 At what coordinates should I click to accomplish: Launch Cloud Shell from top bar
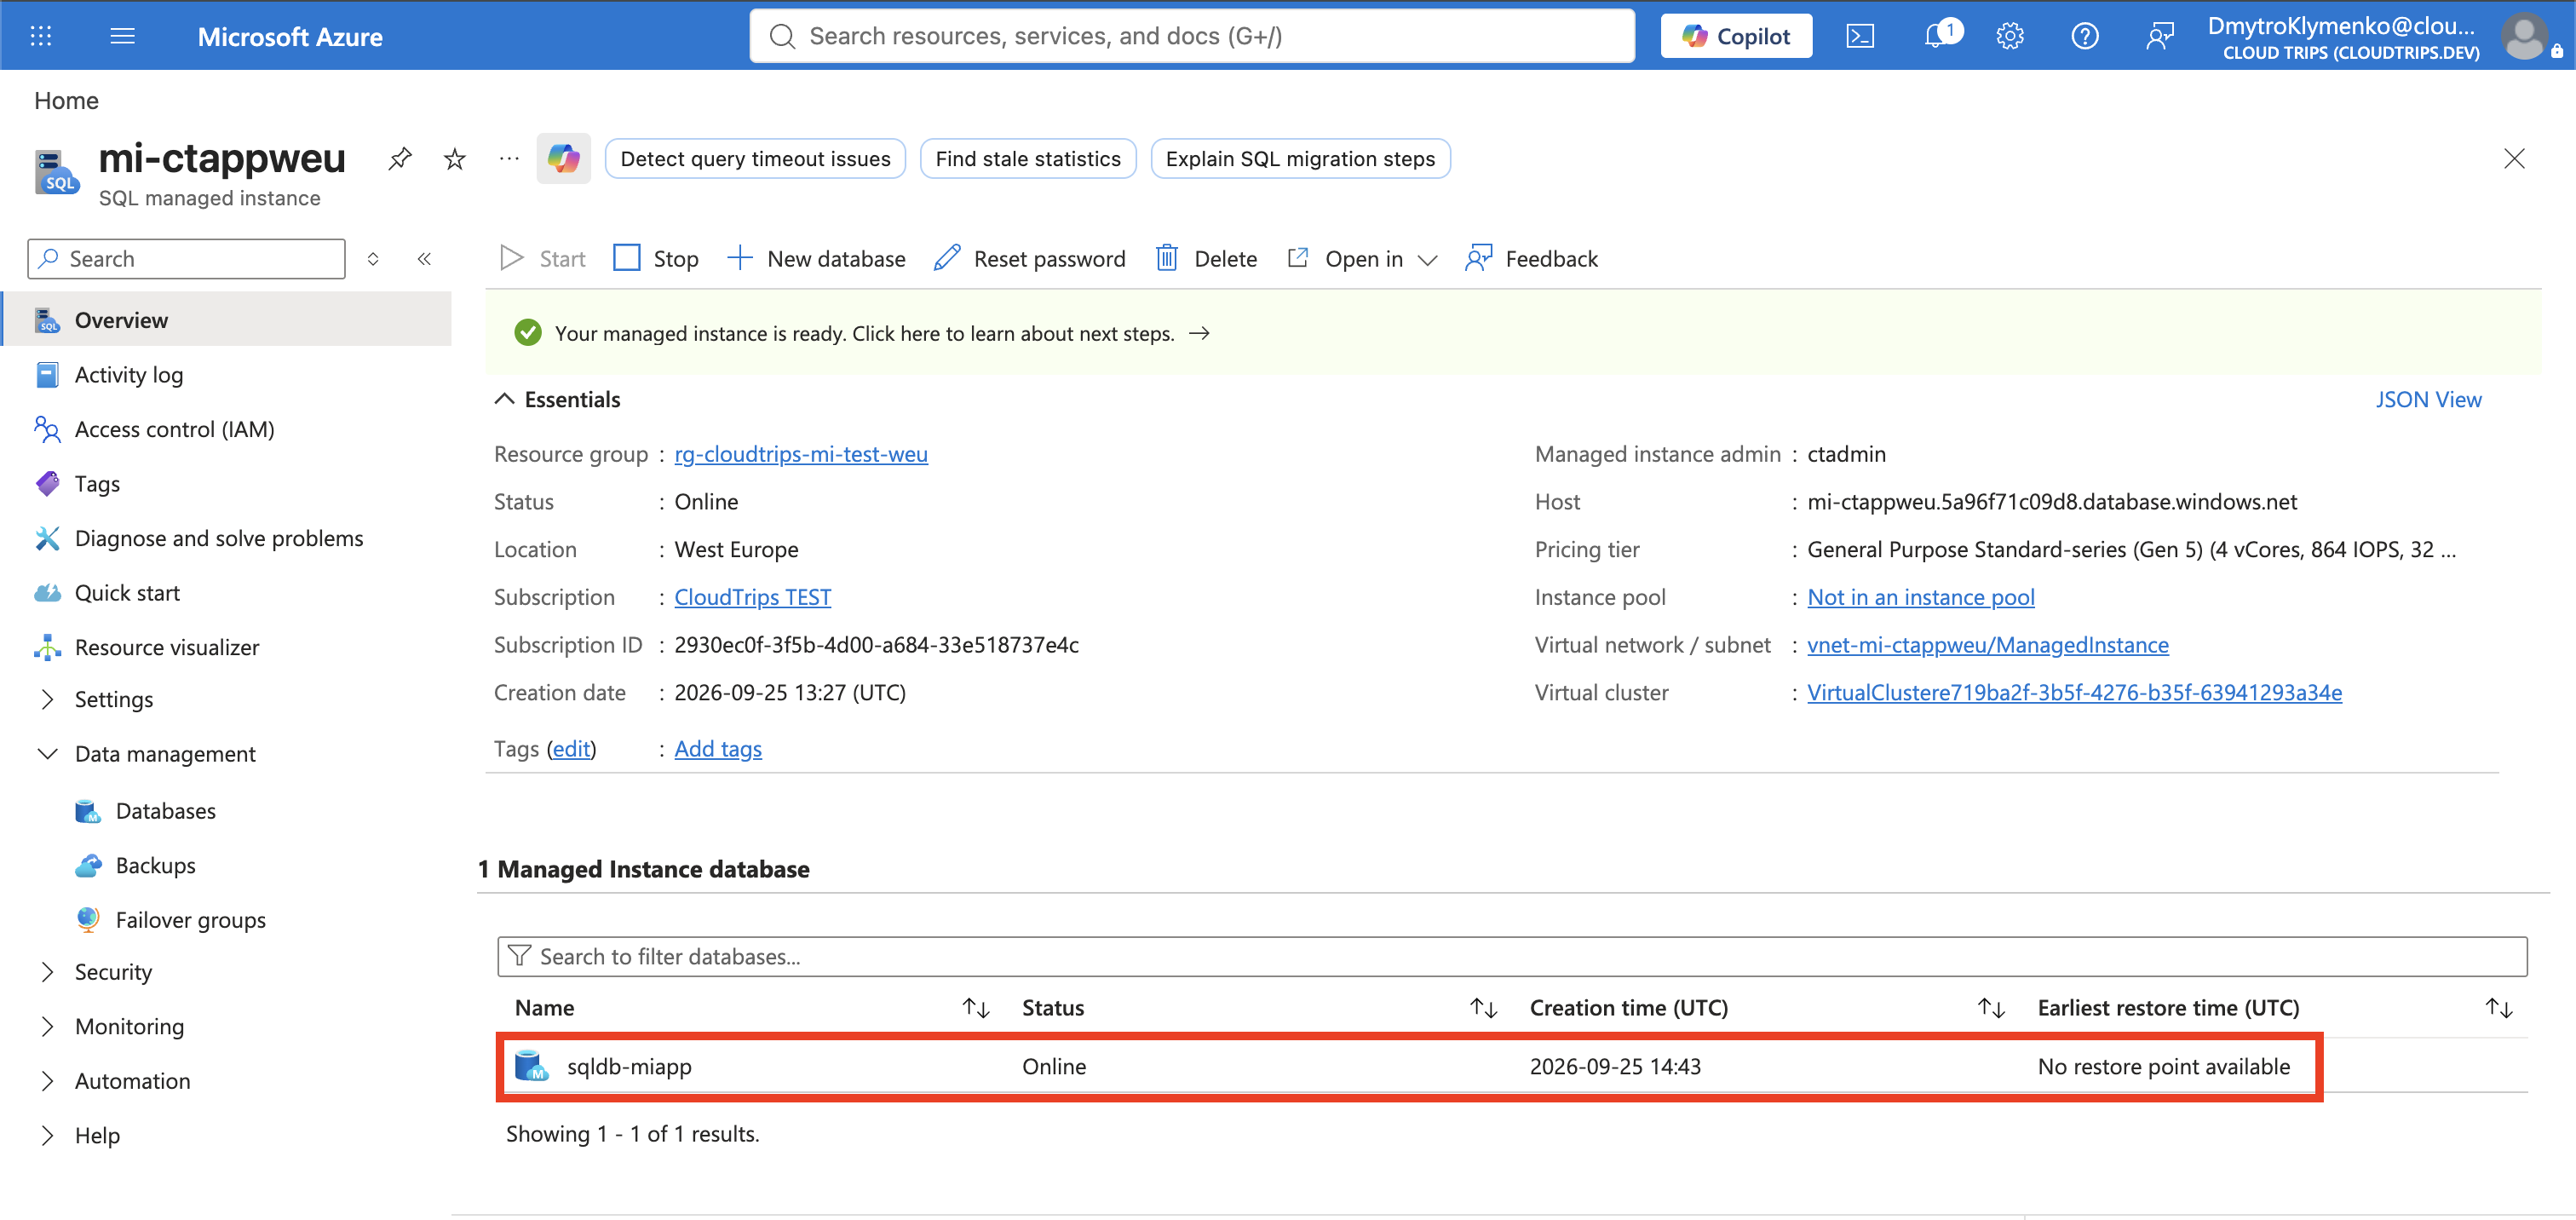[x=1859, y=36]
